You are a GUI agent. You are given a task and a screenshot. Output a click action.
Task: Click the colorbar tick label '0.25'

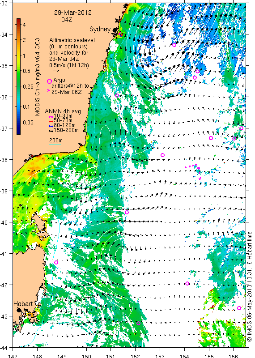pos(28,86)
